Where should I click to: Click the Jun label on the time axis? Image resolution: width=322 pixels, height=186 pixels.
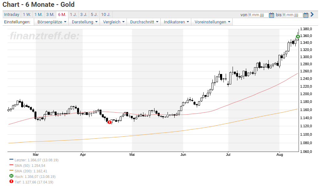(183, 155)
